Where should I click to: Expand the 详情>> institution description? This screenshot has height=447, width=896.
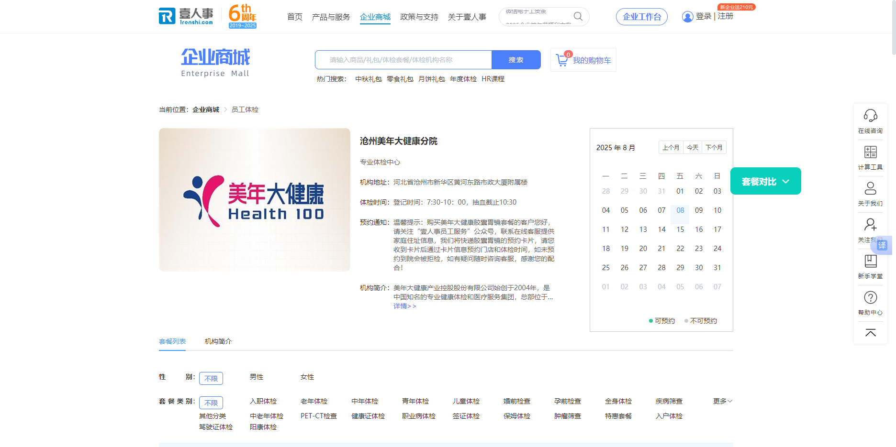pos(404,306)
